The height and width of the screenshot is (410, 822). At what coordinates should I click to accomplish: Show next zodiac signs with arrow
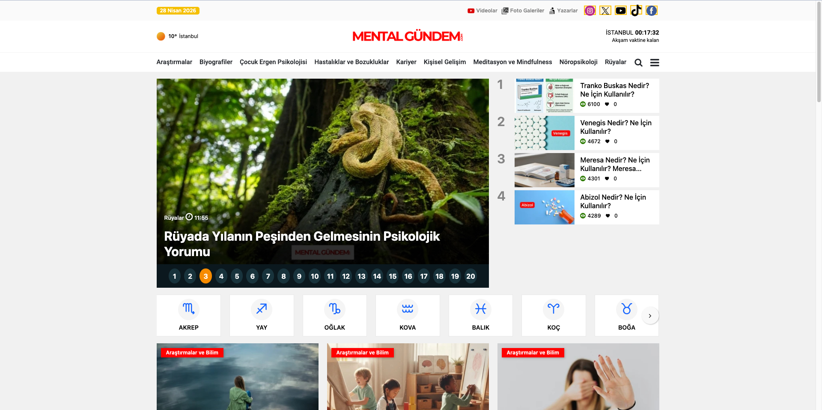(x=650, y=316)
